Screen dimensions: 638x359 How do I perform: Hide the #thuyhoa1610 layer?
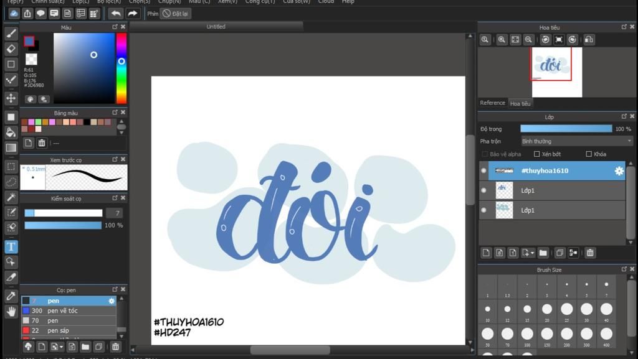tap(483, 171)
